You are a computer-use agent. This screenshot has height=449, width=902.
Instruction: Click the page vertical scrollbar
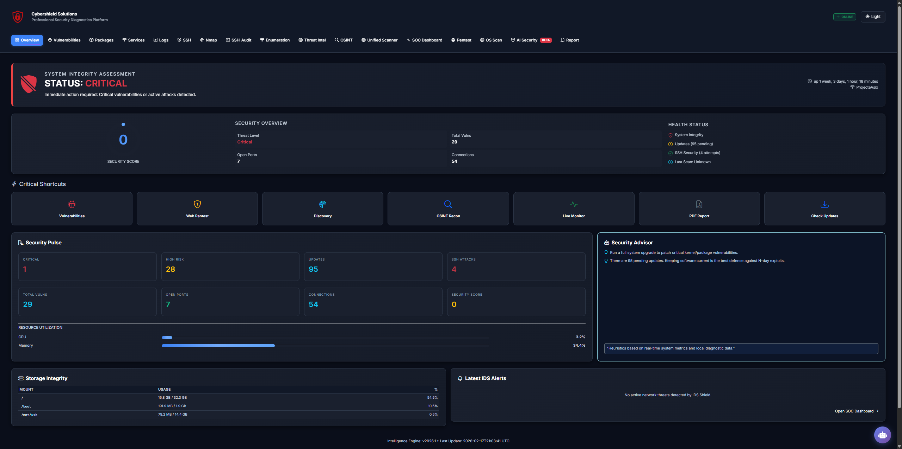(899, 211)
